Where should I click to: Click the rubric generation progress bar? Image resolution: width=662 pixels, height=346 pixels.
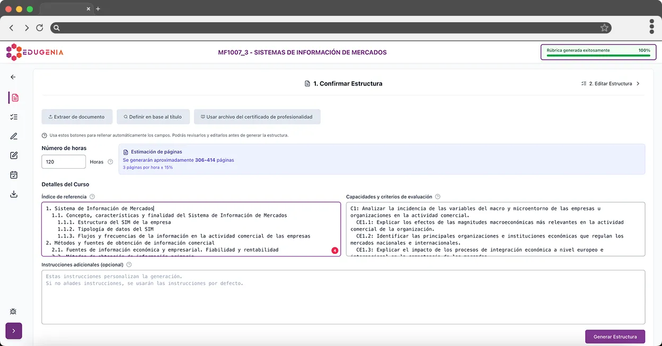pyautogui.click(x=598, y=55)
